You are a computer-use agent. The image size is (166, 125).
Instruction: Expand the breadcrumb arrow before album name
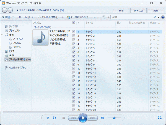coord(18,10)
